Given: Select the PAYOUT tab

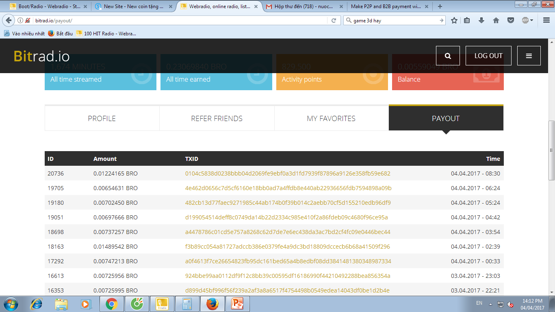Looking at the screenshot, I should pyautogui.click(x=446, y=118).
